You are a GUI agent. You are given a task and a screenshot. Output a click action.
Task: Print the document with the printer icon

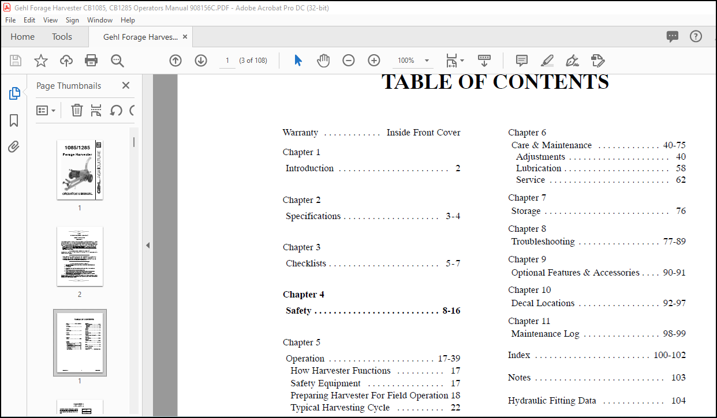pyautogui.click(x=91, y=61)
